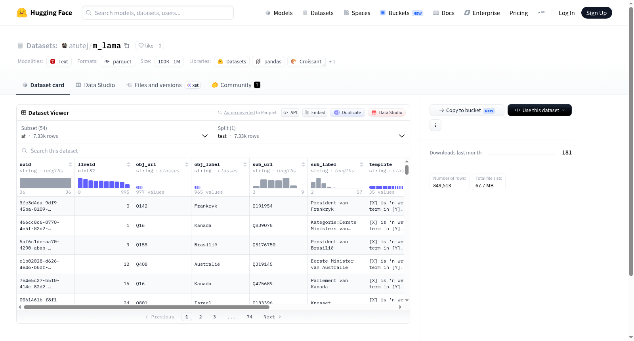
Task: Copy the dataset name with copy icon
Action: 126,46
